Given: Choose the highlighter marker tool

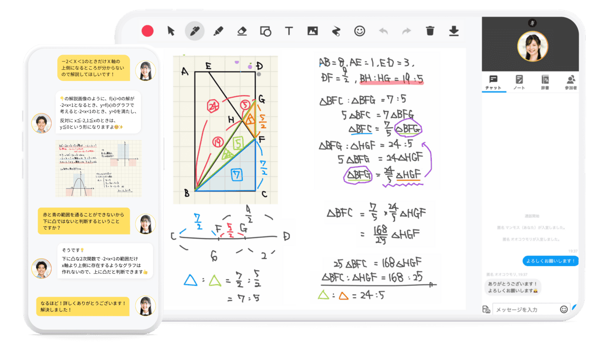Looking at the screenshot, I should tap(218, 31).
